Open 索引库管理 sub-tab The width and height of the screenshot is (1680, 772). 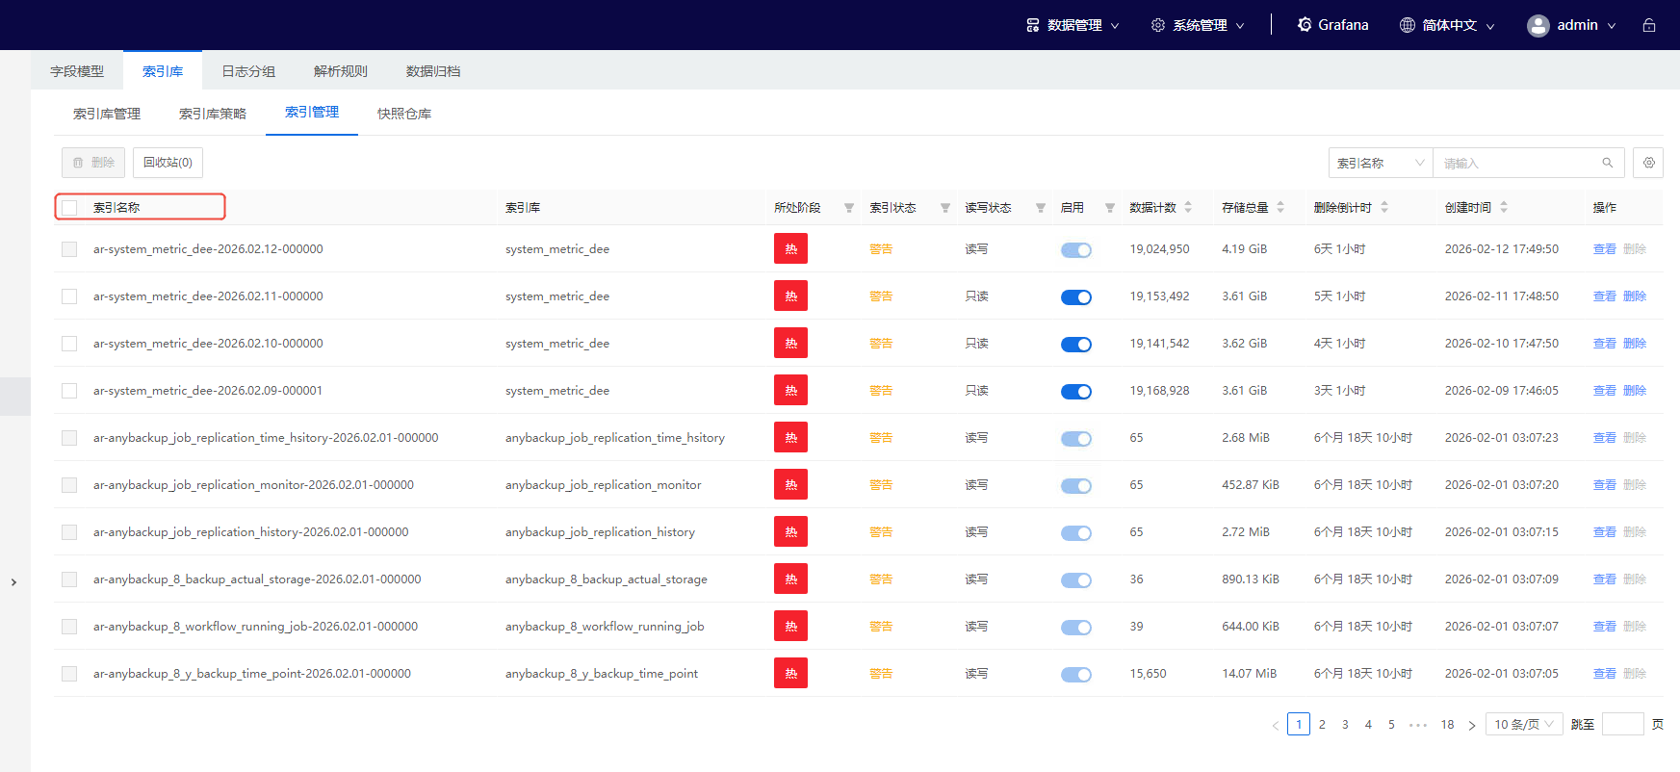[x=107, y=114]
